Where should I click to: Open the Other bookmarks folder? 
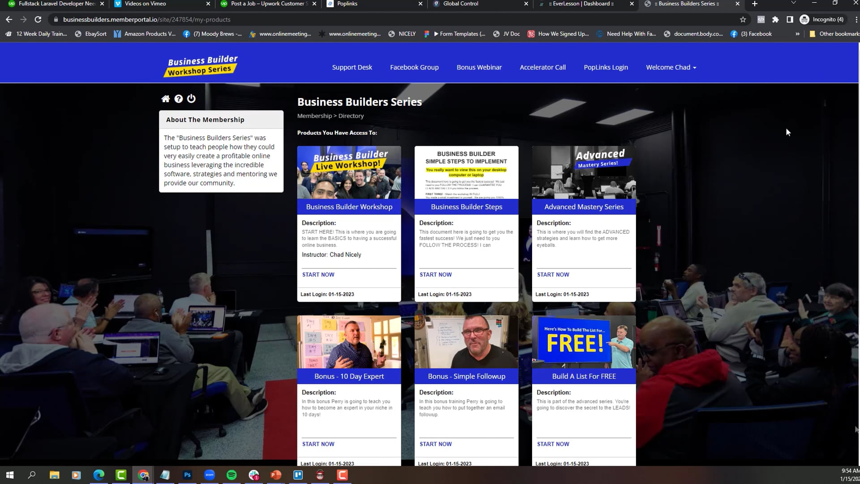[834, 34]
